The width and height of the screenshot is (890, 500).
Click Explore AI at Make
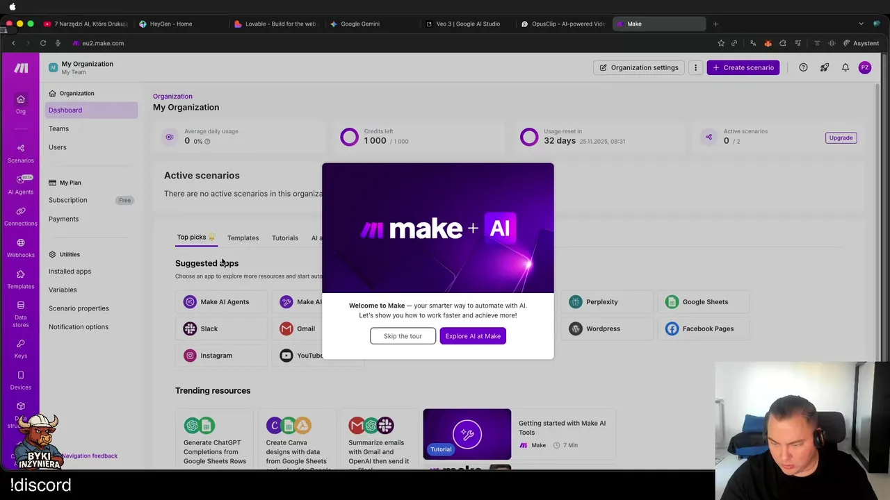tap(473, 336)
